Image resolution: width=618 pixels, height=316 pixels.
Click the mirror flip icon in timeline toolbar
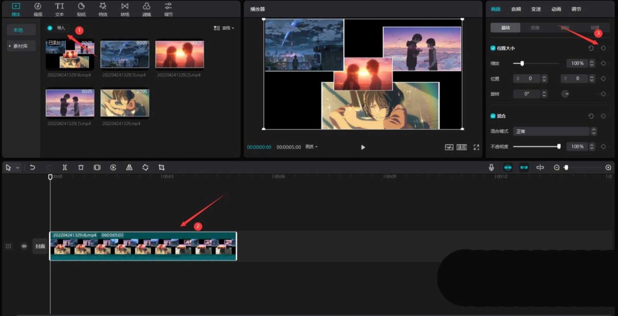tap(129, 167)
